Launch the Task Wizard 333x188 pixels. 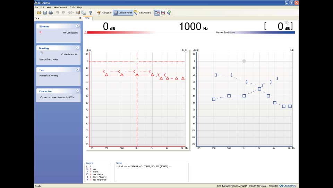143,12
